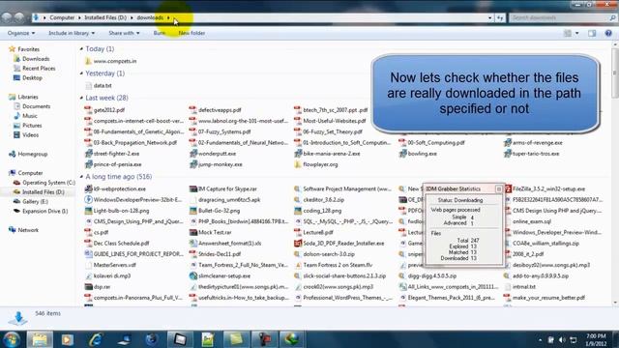Select Network in the navigation pane

tap(23, 230)
